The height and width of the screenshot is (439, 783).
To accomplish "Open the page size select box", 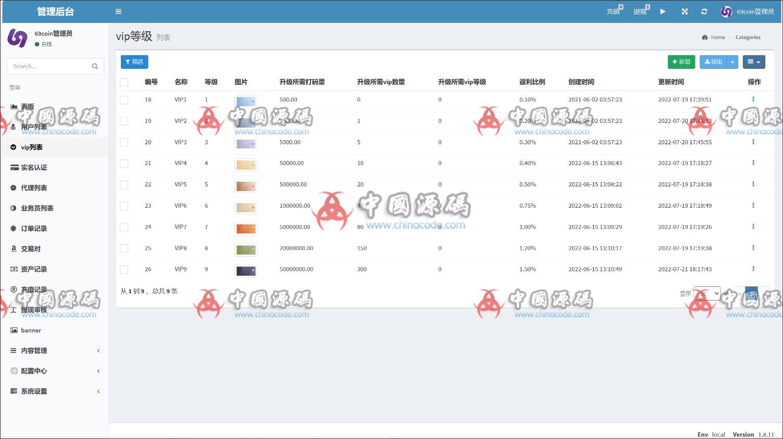I will pos(707,294).
